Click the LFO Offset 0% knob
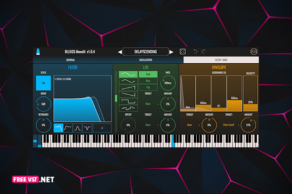The image size is (292, 194). point(128,125)
